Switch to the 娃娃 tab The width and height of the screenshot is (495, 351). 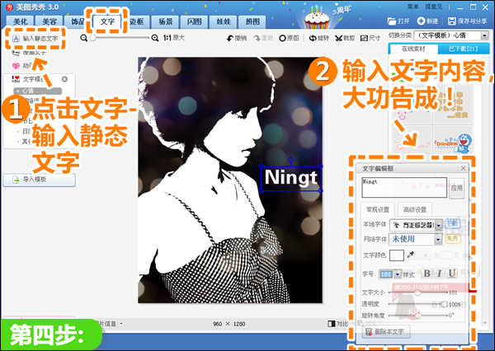pos(224,21)
